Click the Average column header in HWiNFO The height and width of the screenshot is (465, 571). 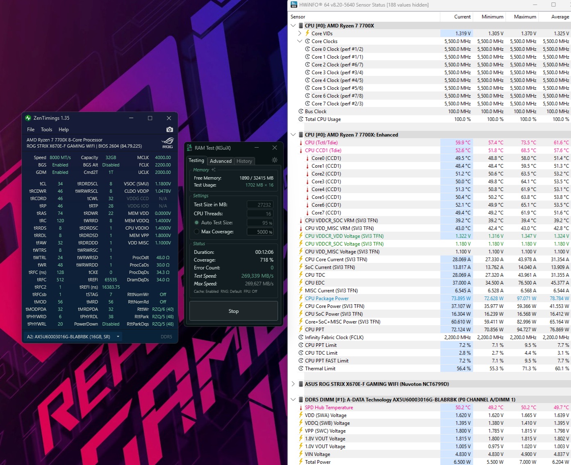[555, 17]
